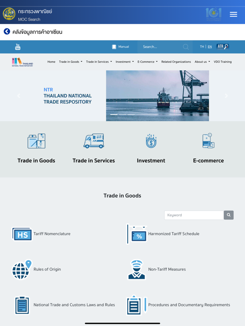This screenshot has height=326, width=245.
Task: Go back using the circled arrow
Action: (x=7, y=31)
